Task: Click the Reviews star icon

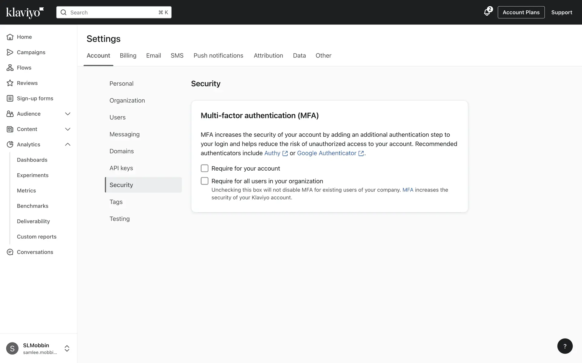Action: [x=10, y=83]
